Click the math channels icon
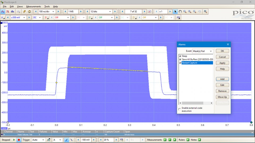The height and width of the screenshot is (143, 255). [x=178, y=18]
